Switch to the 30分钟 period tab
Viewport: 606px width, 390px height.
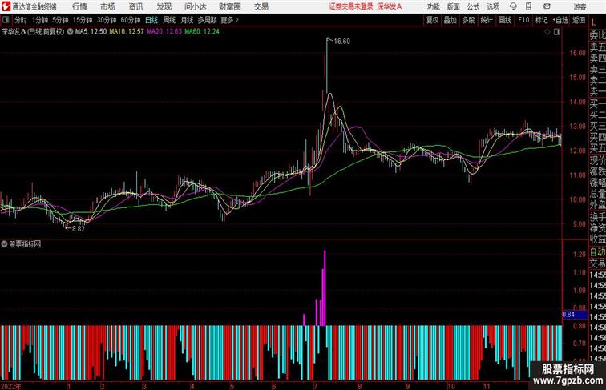click(x=107, y=20)
